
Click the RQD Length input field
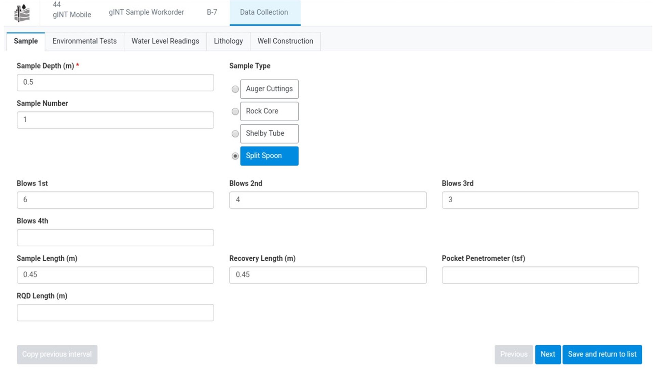click(115, 313)
